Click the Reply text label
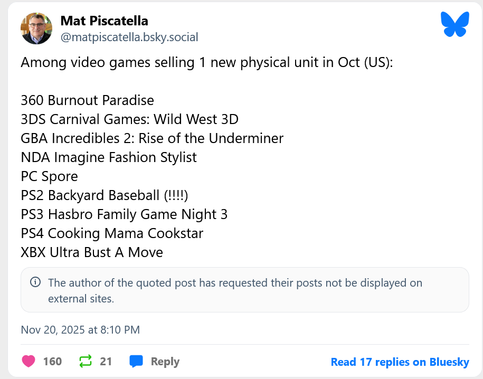The image size is (483, 379). click(165, 362)
